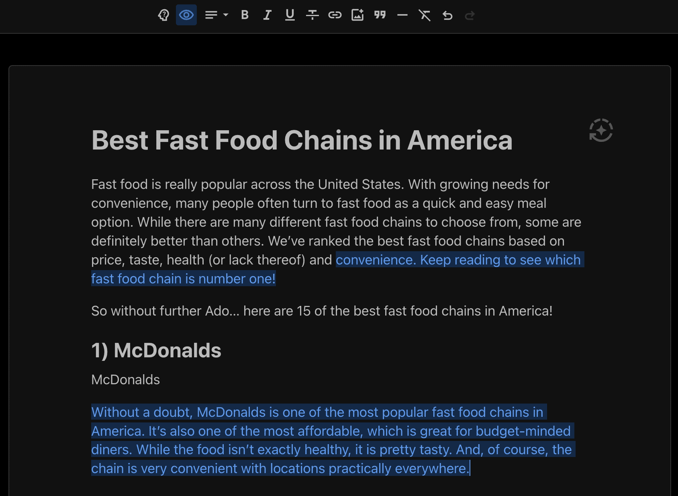Viewport: 678px width, 496px height.
Task: Click the paragraph starting 'So without further Ado'
Action: [x=321, y=311]
